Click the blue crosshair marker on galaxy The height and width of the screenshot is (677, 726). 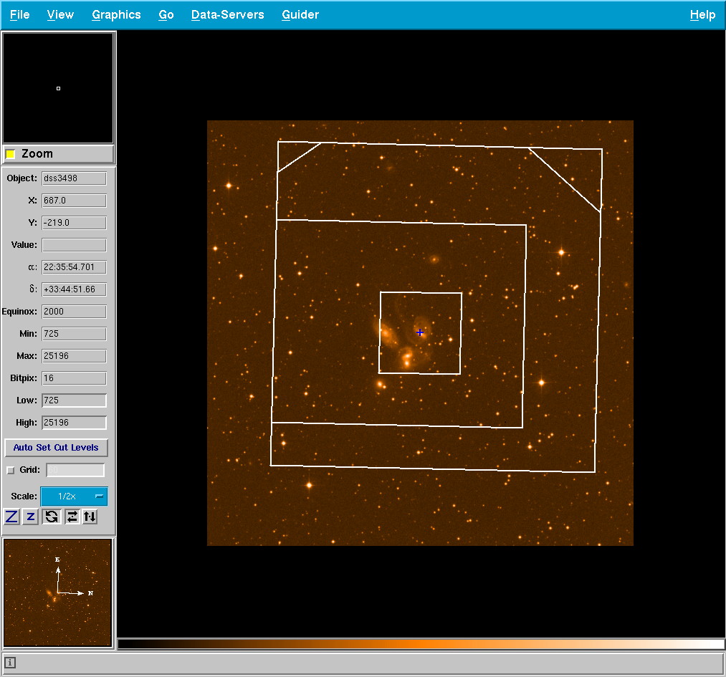(x=420, y=332)
